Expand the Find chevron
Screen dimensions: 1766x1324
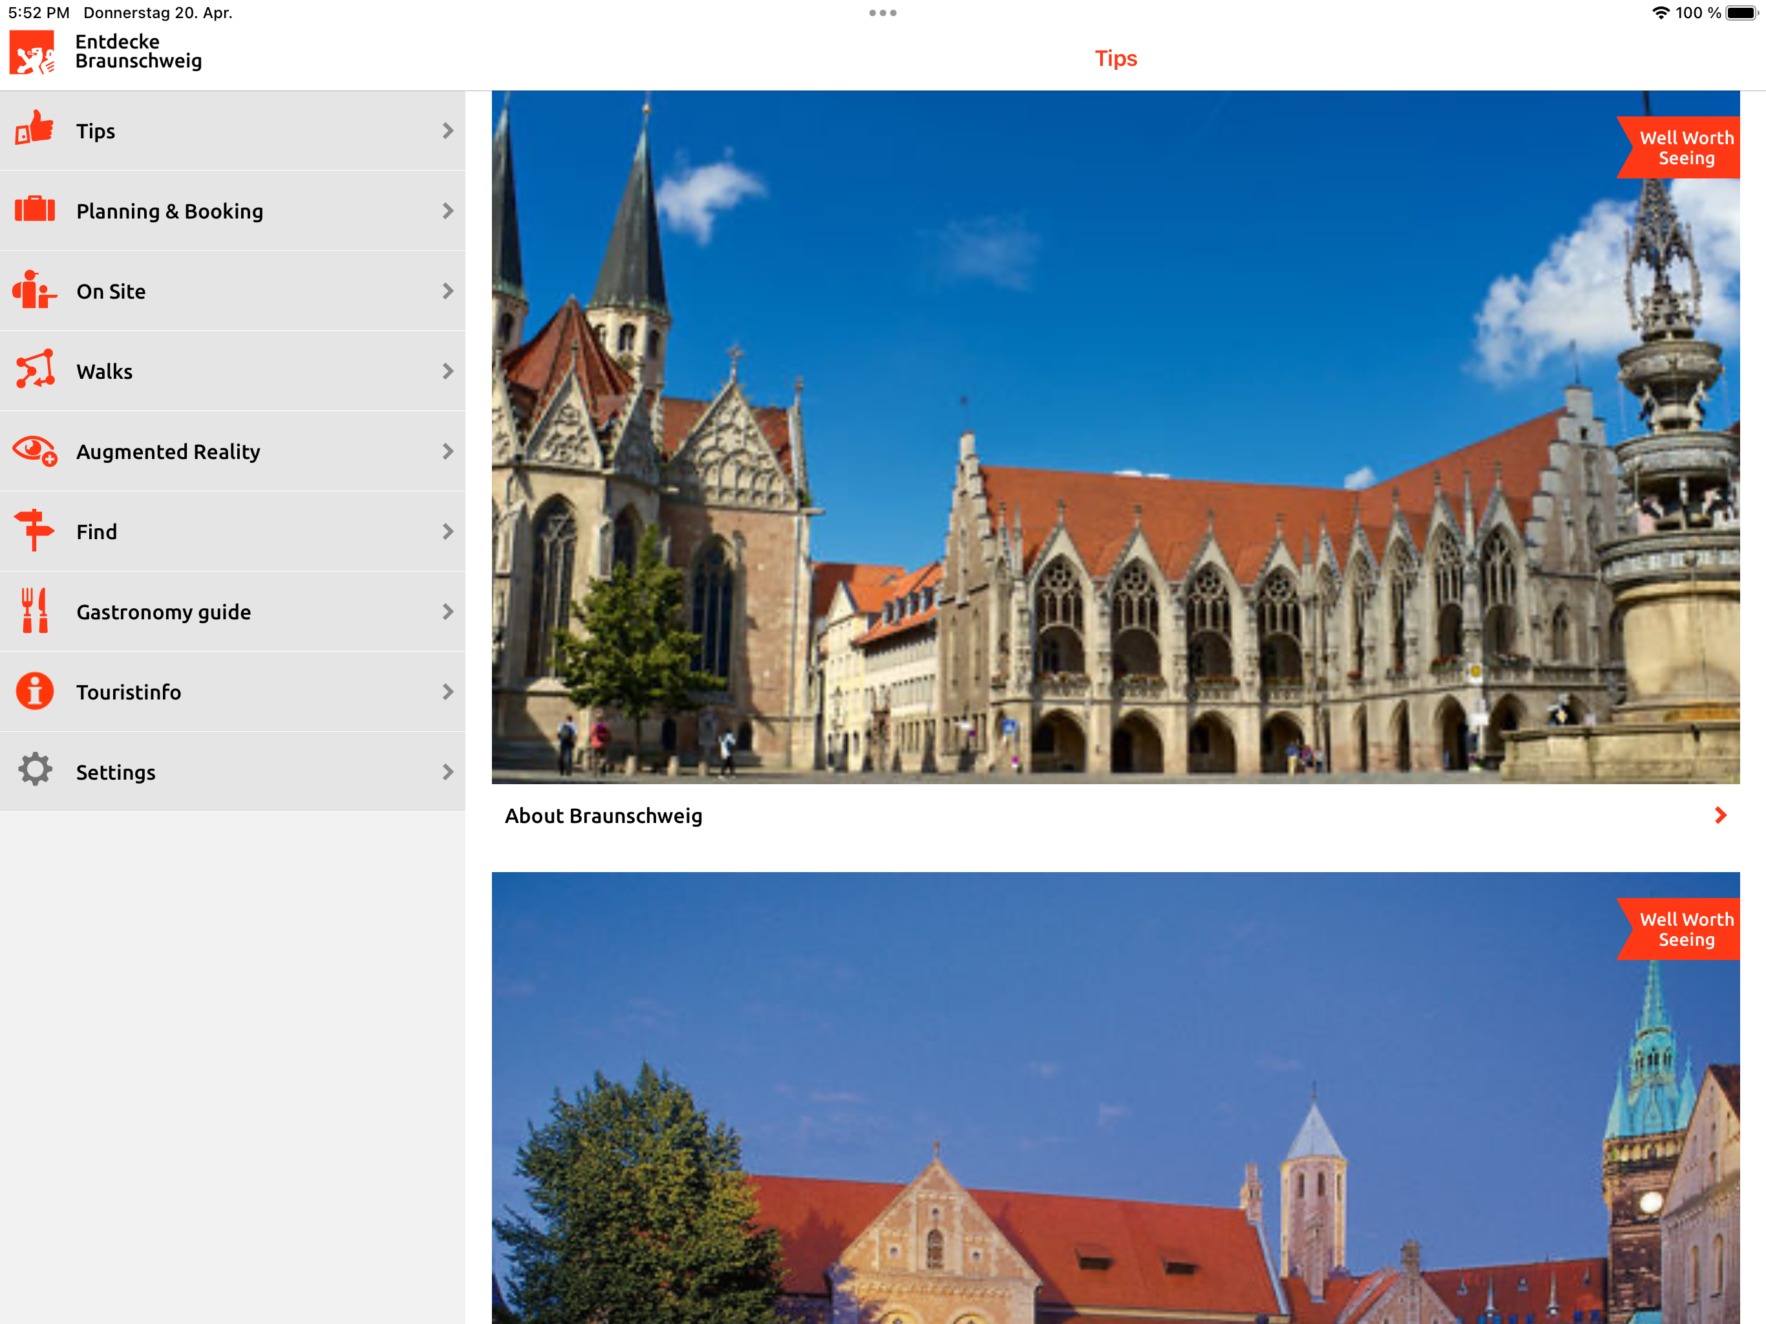pyautogui.click(x=448, y=531)
